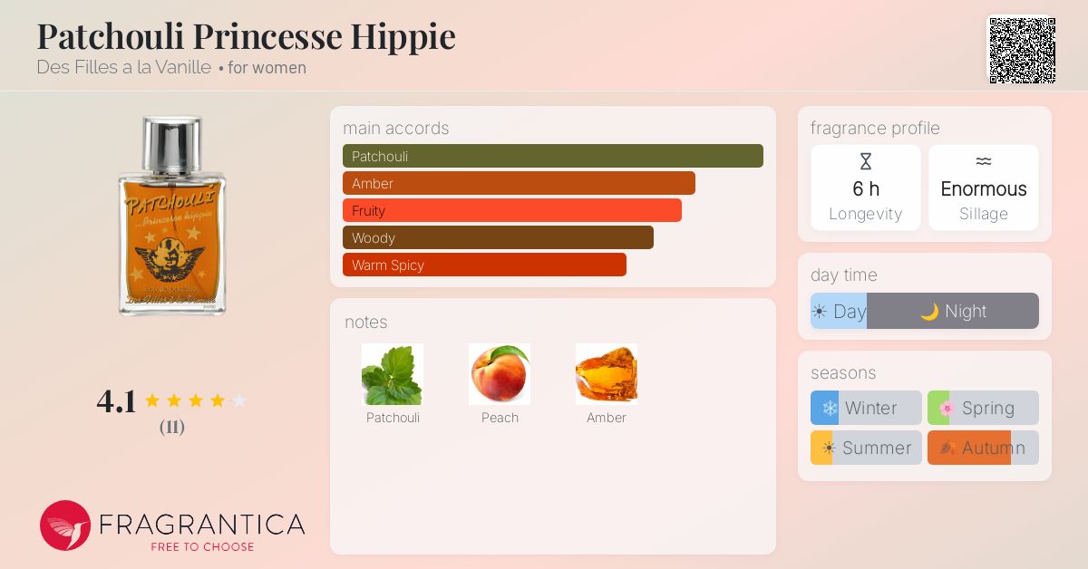
Task: Click the Winter snowflake icon
Action: pos(830,408)
